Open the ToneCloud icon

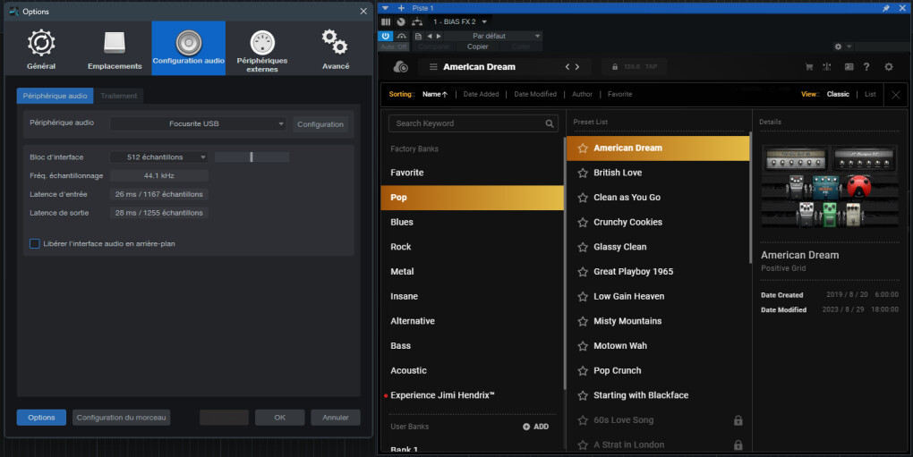(401, 67)
